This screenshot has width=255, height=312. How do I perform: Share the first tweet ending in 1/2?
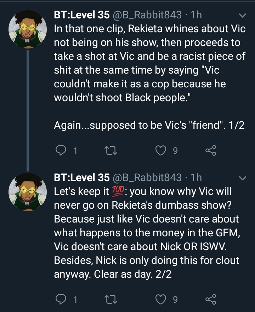(x=211, y=150)
